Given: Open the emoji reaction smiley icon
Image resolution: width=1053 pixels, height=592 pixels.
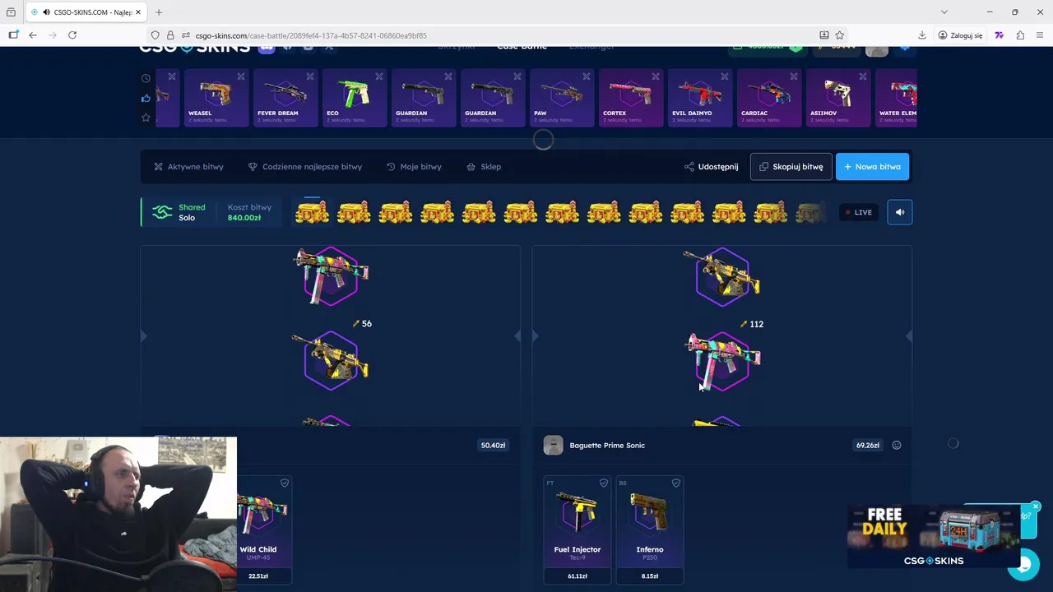Looking at the screenshot, I should pyautogui.click(x=897, y=445).
